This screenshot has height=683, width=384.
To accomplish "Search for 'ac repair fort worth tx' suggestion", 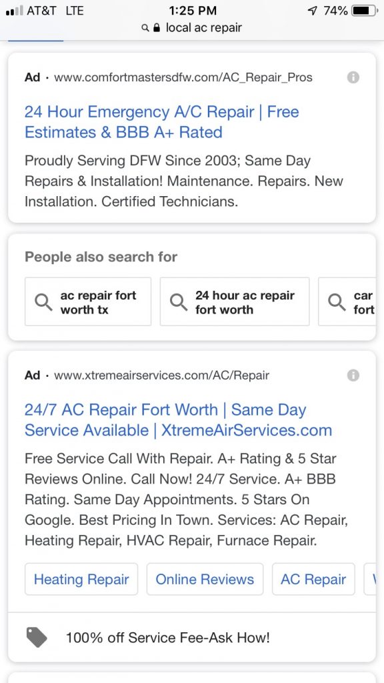I will coord(88,302).
